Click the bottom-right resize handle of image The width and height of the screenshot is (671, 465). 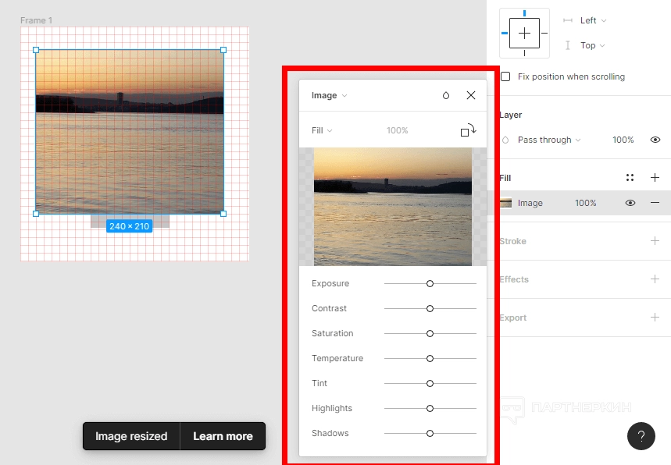(x=223, y=214)
